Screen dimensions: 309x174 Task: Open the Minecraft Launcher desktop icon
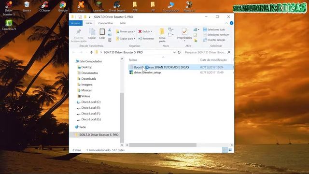(x=98, y=7)
